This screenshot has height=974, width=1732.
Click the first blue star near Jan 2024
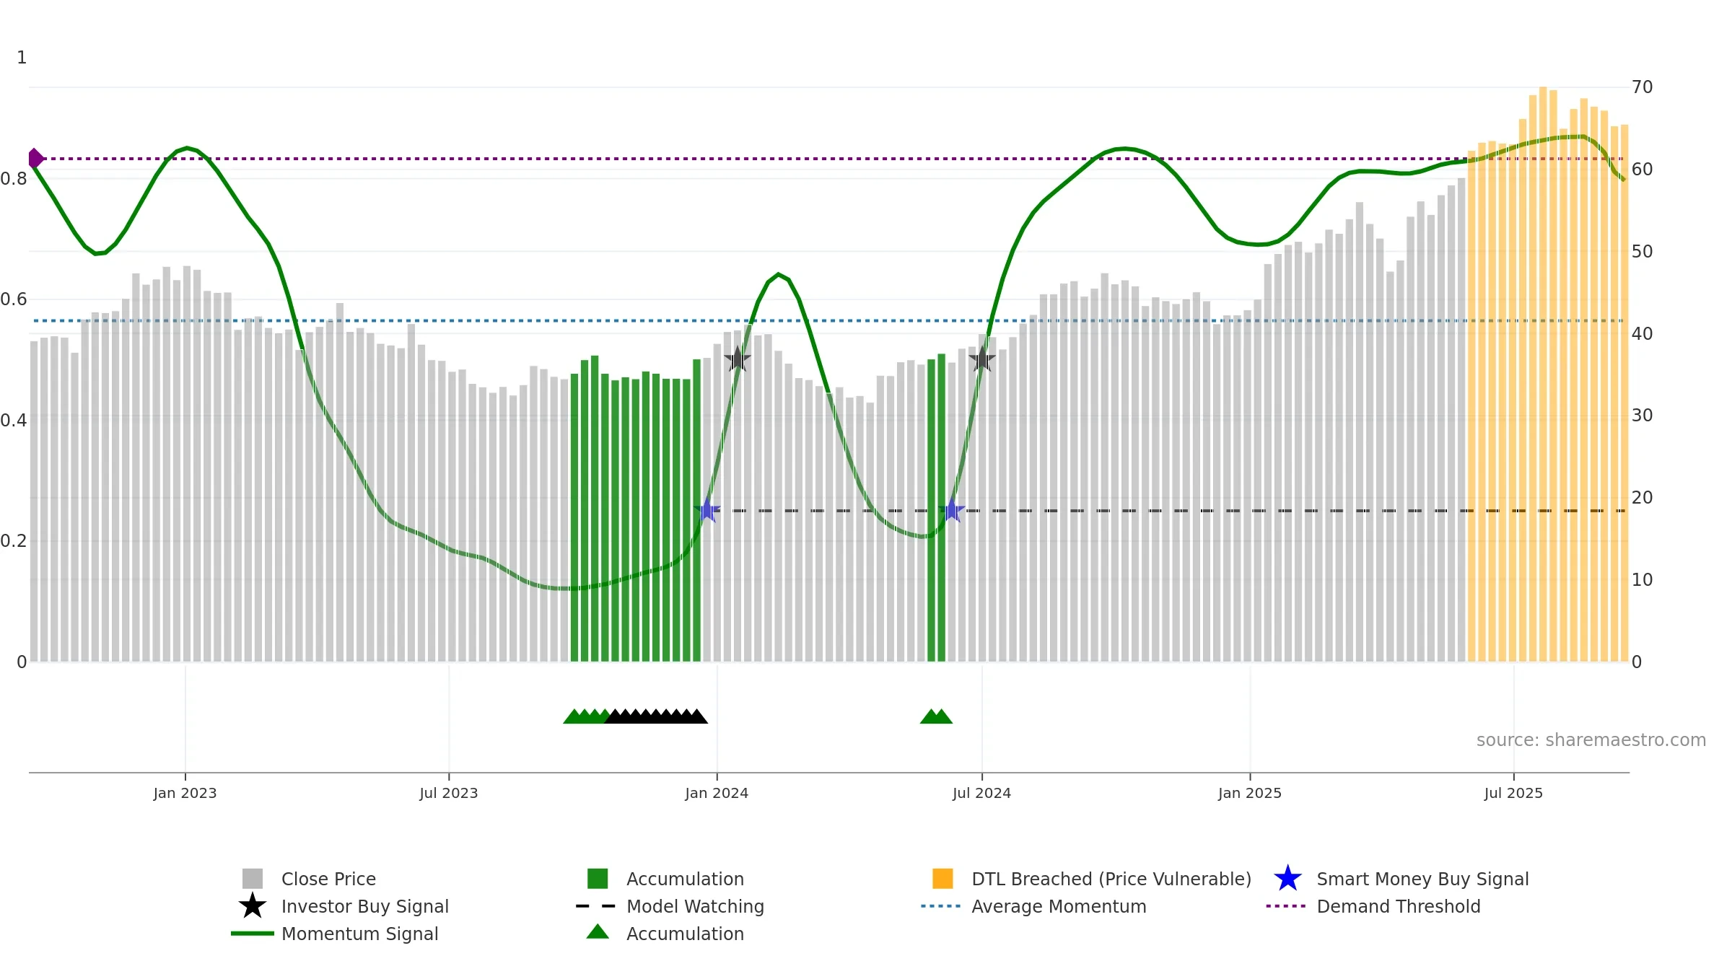pos(707,510)
